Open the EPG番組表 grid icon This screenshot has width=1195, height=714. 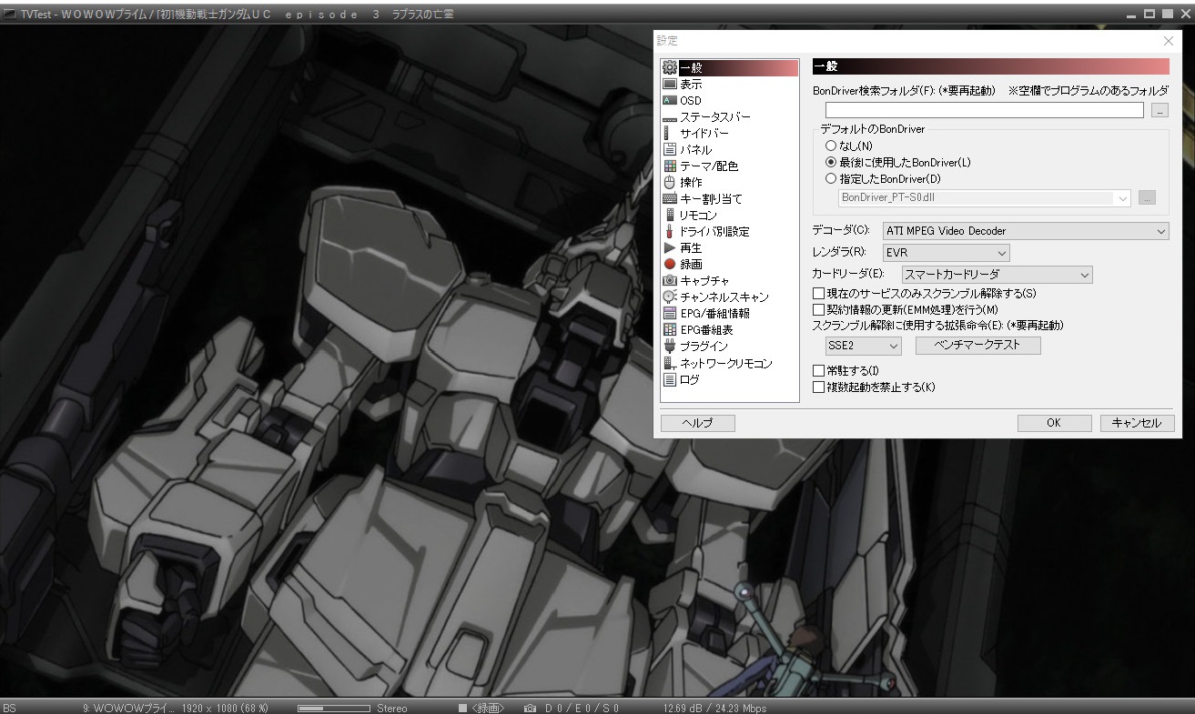670,329
